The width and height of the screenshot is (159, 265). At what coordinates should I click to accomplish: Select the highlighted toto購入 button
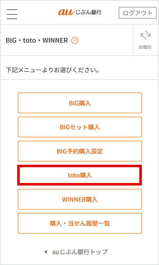(79, 175)
